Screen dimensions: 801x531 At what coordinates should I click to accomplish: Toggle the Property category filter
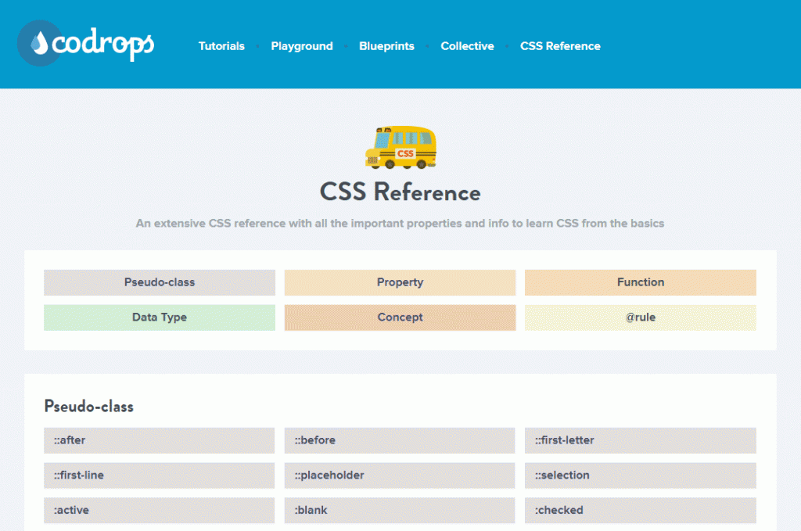[x=400, y=282]
